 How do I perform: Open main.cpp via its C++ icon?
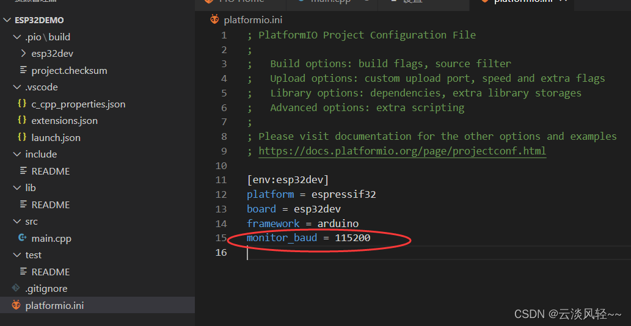point(23,238)
